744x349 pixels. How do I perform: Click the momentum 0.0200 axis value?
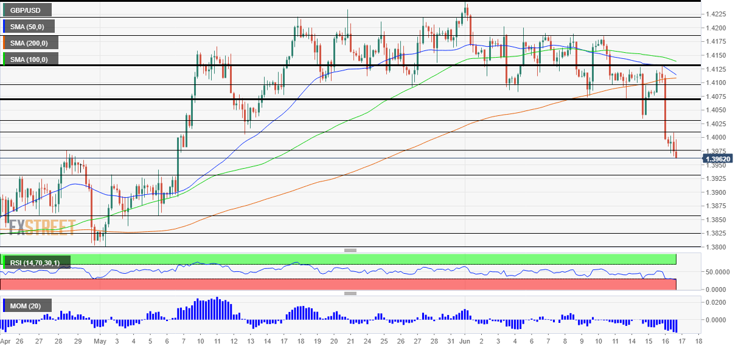click(715, 302)
